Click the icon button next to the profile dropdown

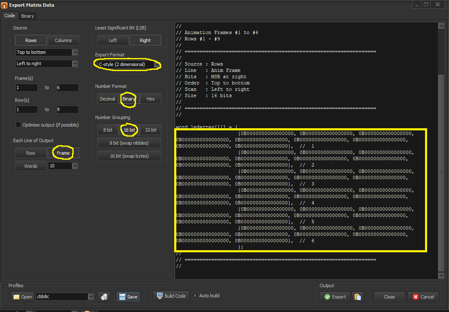[x=104, y=296]
